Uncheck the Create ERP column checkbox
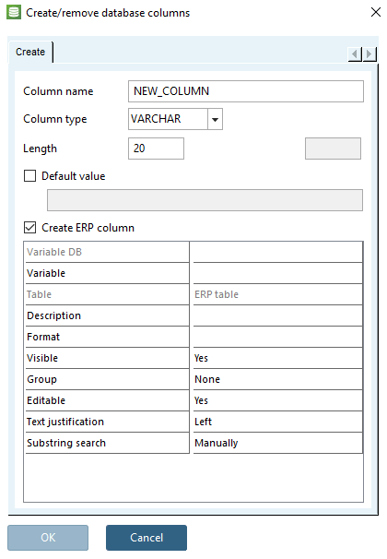This screenshot has width=387, height=559. (x=29, y=228)
